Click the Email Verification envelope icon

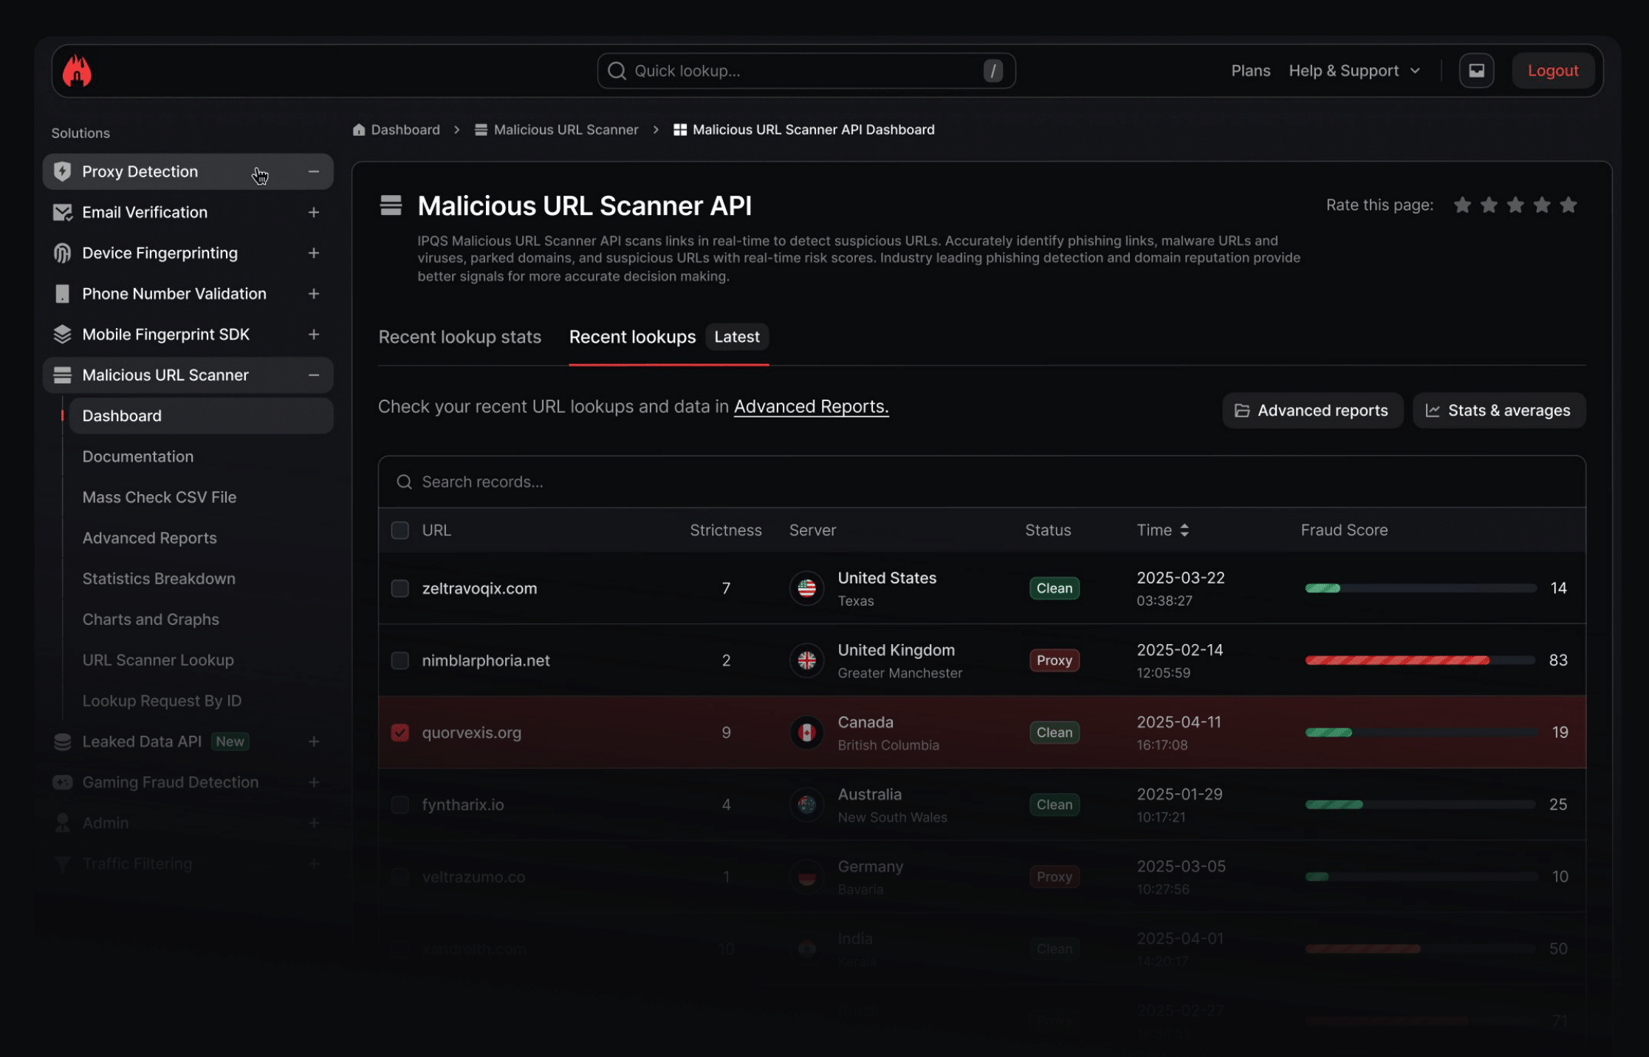(x=62, y=213)
